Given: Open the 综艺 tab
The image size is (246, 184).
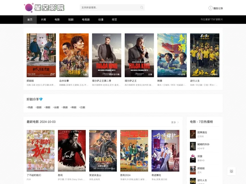Looking at the screenshot, I should (114, 19).
